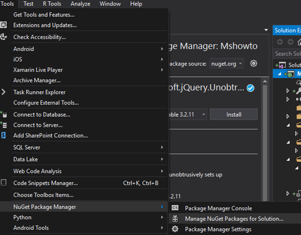Choose Connect to Database

click(84, 115)
